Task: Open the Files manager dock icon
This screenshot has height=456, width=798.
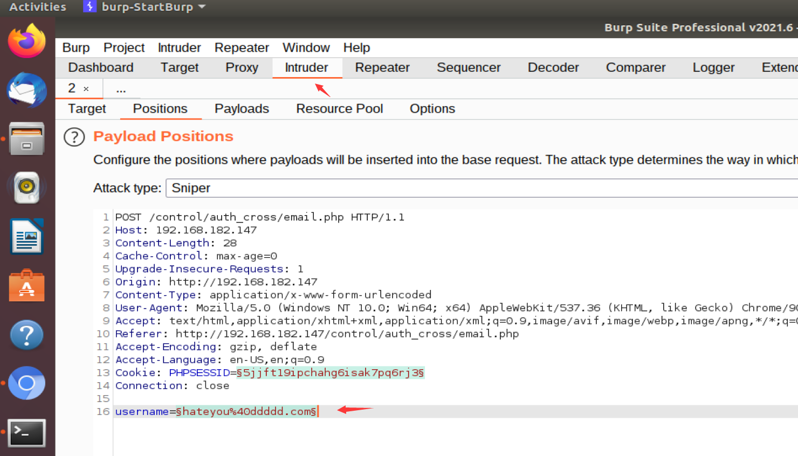Action: pyautogui.click(x=27, y=139)
